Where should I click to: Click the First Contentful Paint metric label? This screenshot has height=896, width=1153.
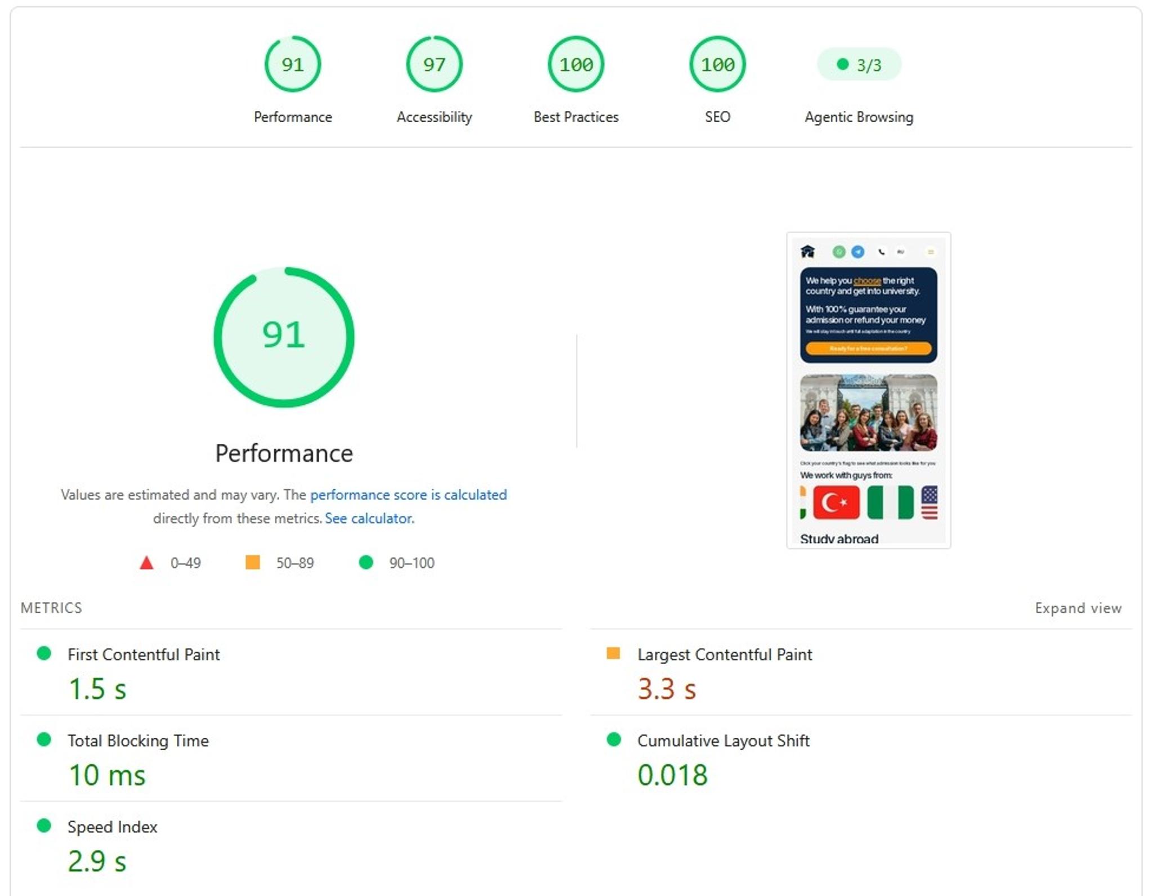[144, 654]
